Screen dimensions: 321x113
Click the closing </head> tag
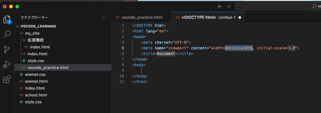[140, 59]
